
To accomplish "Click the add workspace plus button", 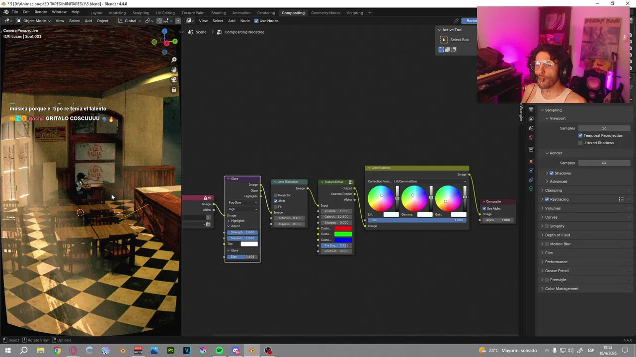I will click(x=370, y=13).
